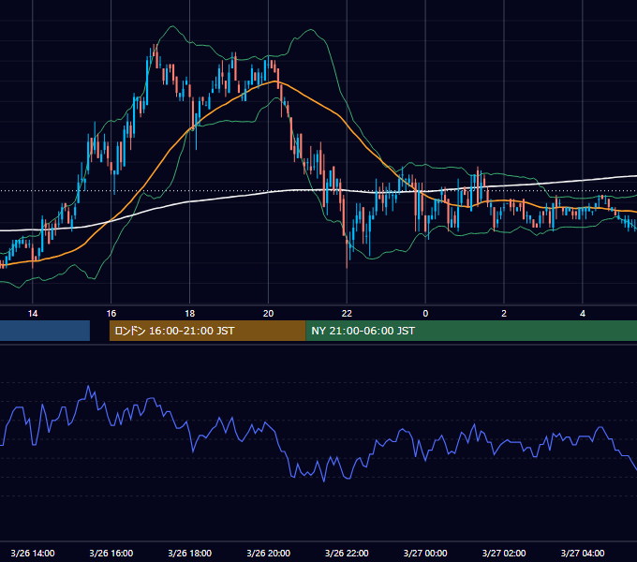Select the blue session bar before London
The image size is (637, 562).
pyautogui.click(x=45, y=331)
